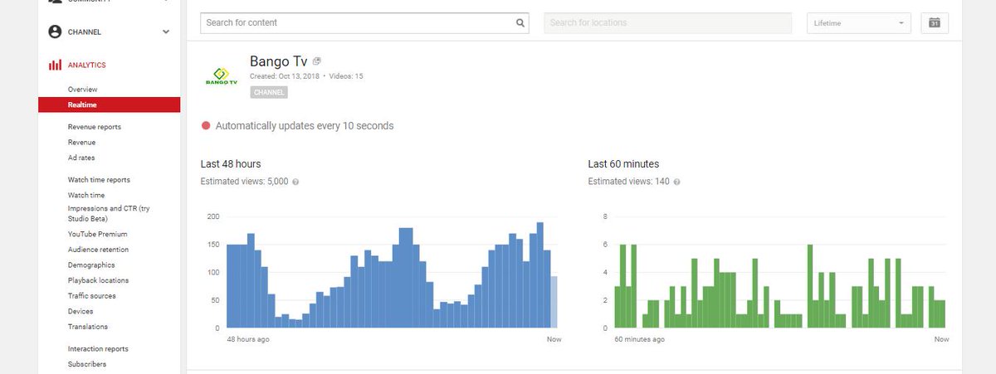Click the light-blue current-hour bar in 48-hour chart

pos(554,302)
